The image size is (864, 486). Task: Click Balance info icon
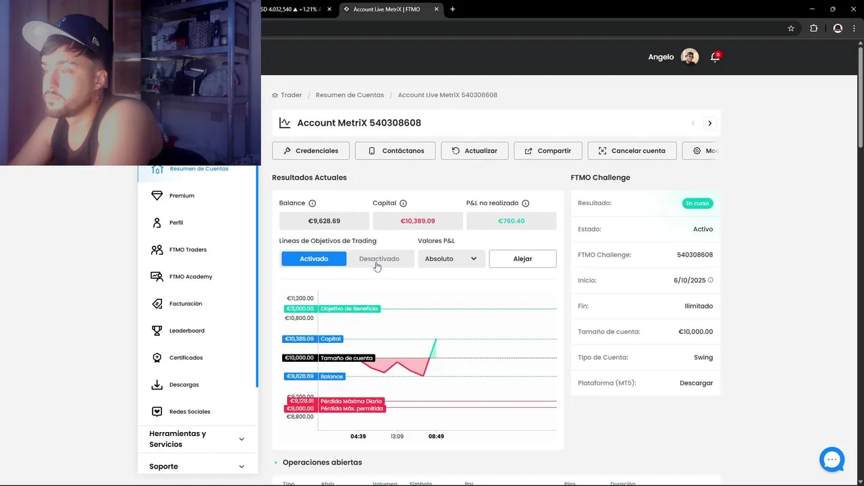(x=312, y=203)
